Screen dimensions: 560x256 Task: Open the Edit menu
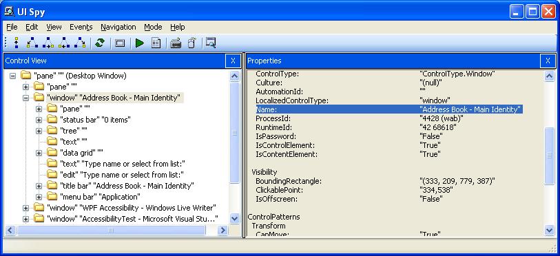click(32, 27)
